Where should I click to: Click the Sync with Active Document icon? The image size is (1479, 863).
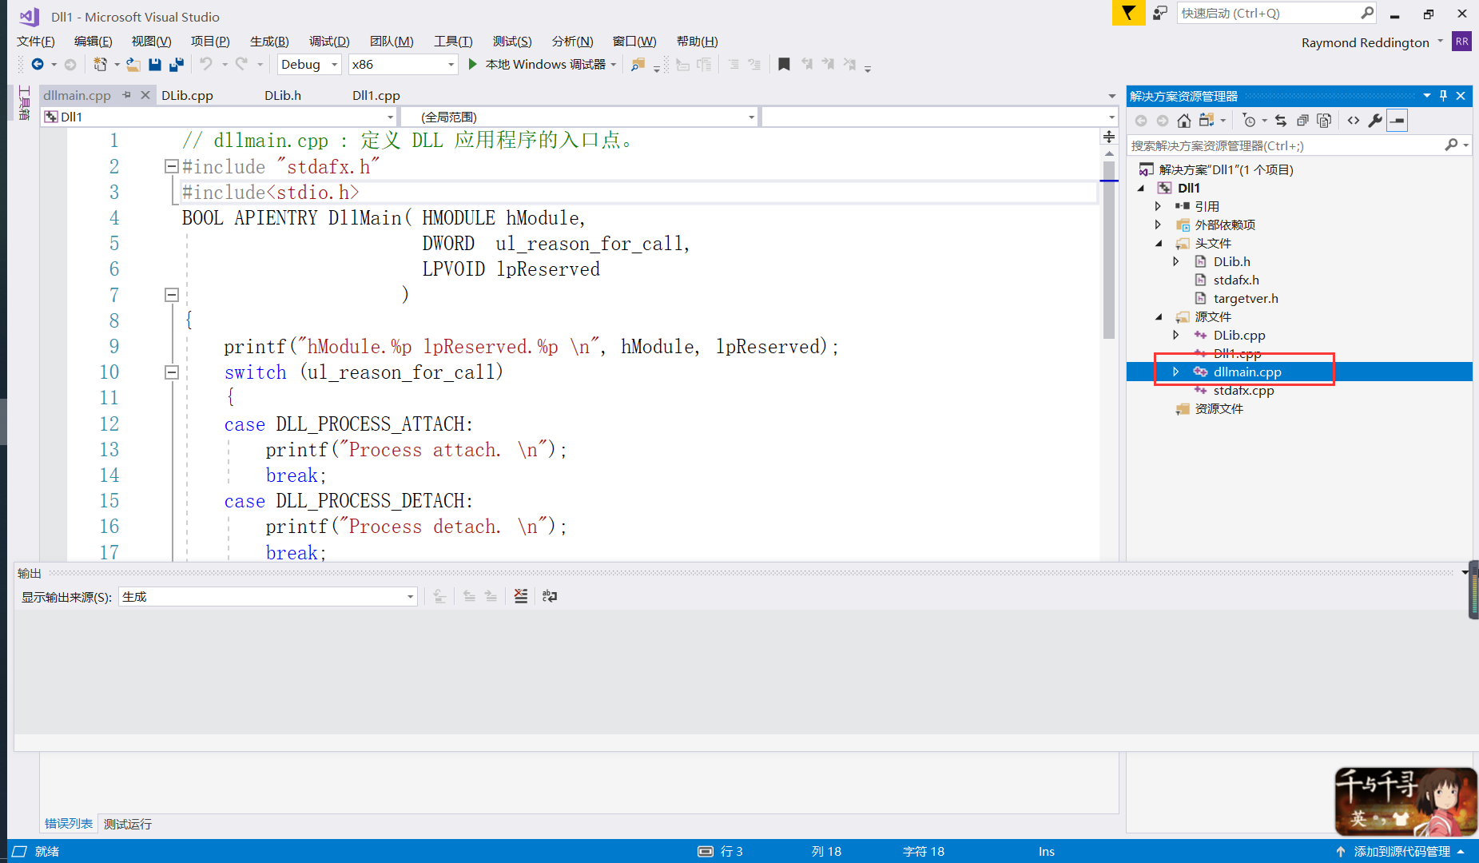pyautogui.click(x=1281, y=120)
